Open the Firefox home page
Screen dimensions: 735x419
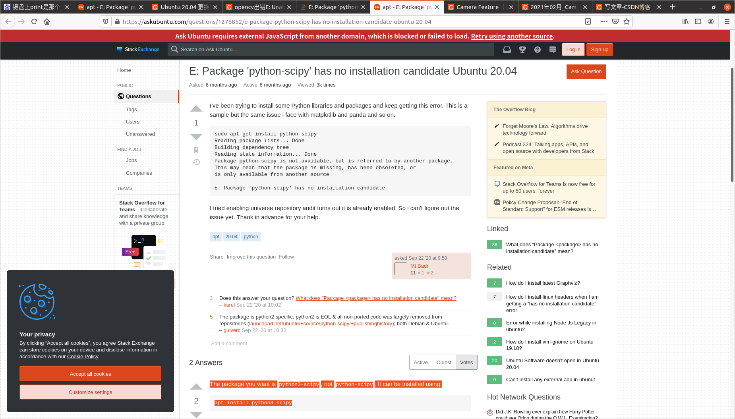coord(47,21)
